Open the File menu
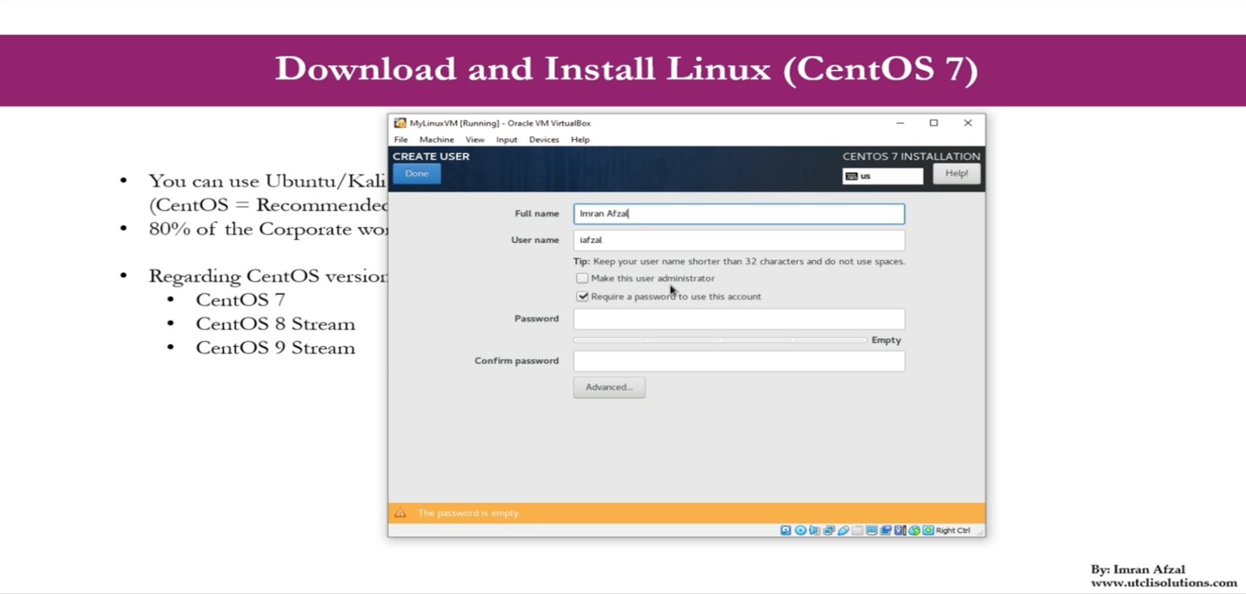This screenshot has width=1246, height=594. [401, 140]
